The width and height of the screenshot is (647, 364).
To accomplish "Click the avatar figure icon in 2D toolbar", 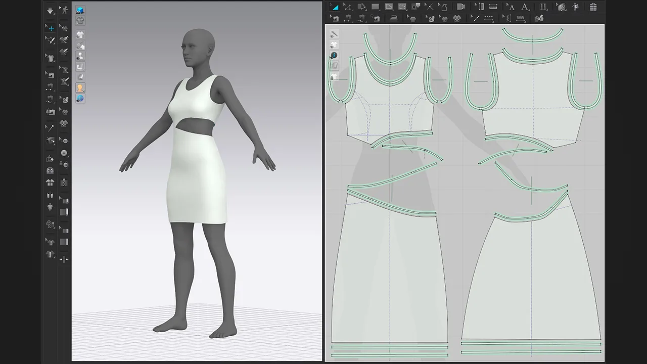I will coord(575,7).
